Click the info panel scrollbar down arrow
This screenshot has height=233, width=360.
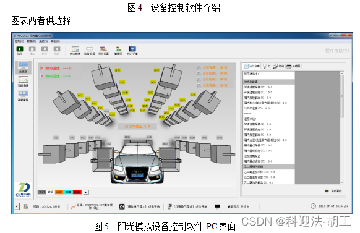click(342, 182)
